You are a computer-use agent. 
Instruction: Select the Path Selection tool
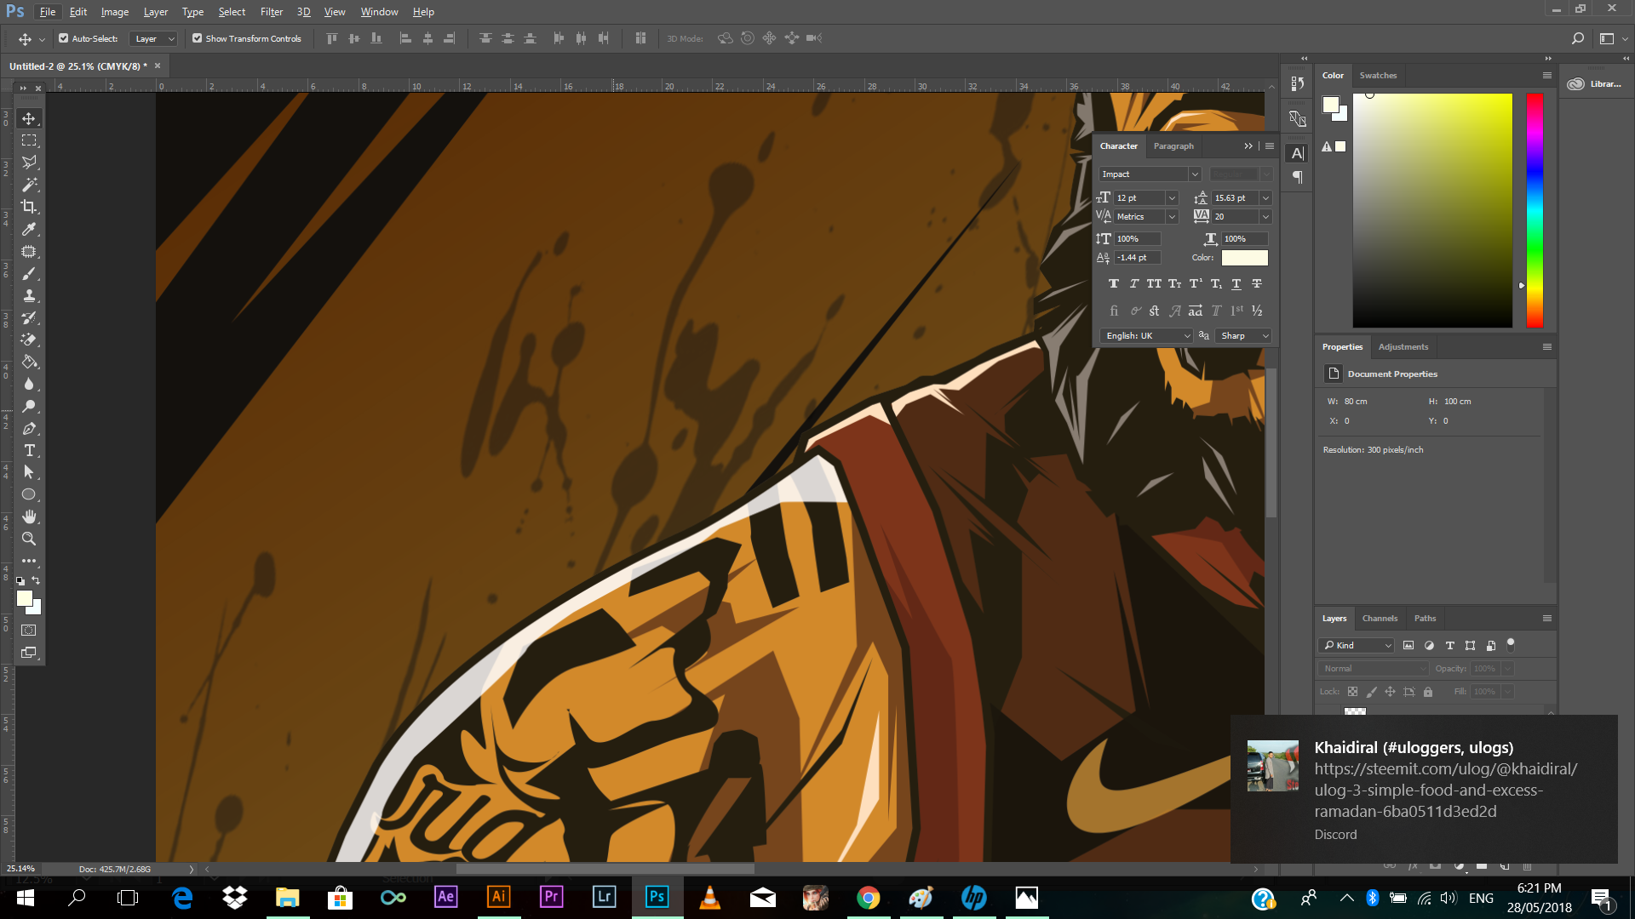click(x=29, y=472)
